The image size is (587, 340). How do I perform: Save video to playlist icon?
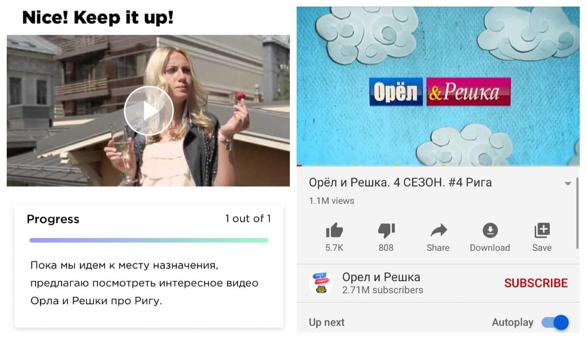tap(542, 230)
